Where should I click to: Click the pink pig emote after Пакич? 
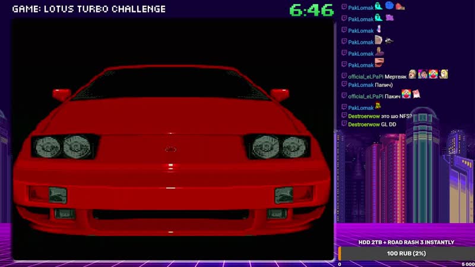(417, 94)
